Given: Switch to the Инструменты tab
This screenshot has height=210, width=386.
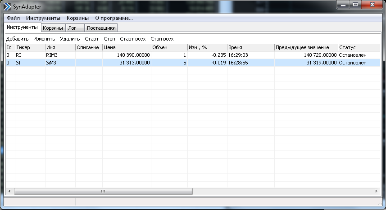Looking at the screenshot, I should pyautogui.click(x=22, y=27).
